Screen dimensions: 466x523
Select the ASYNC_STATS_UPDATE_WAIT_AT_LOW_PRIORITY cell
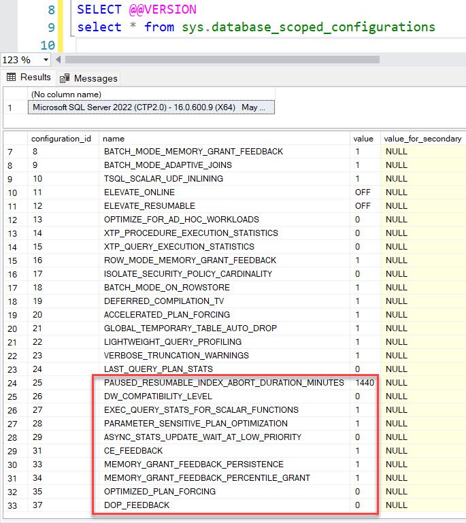pyautogui.click(x=224, y=437)
